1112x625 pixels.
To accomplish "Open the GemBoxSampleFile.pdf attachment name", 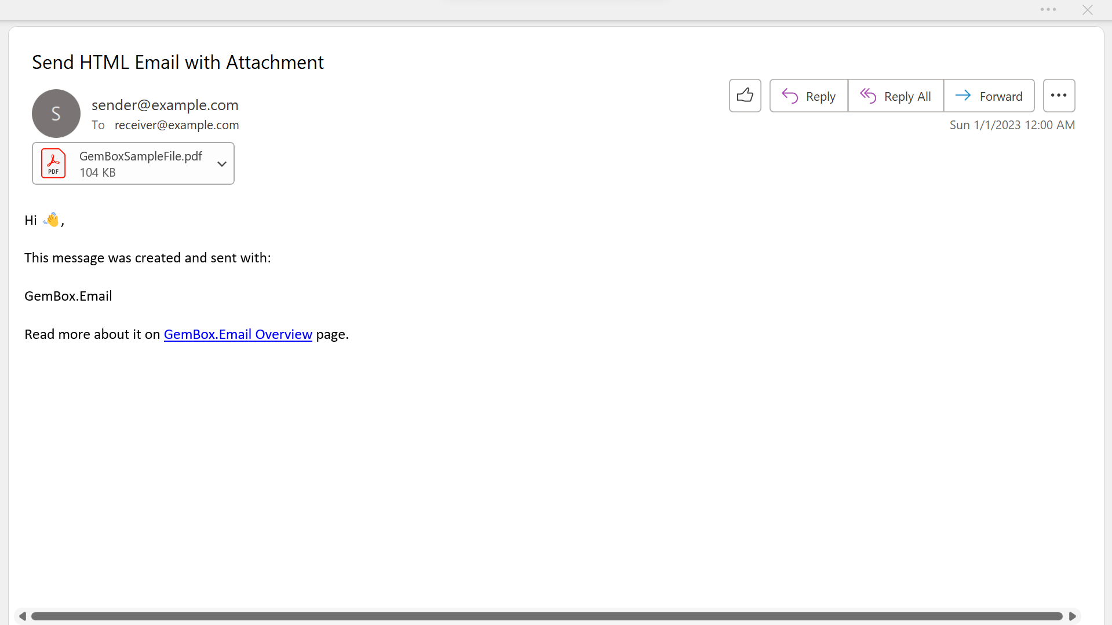I will click(x=141, y=156).
